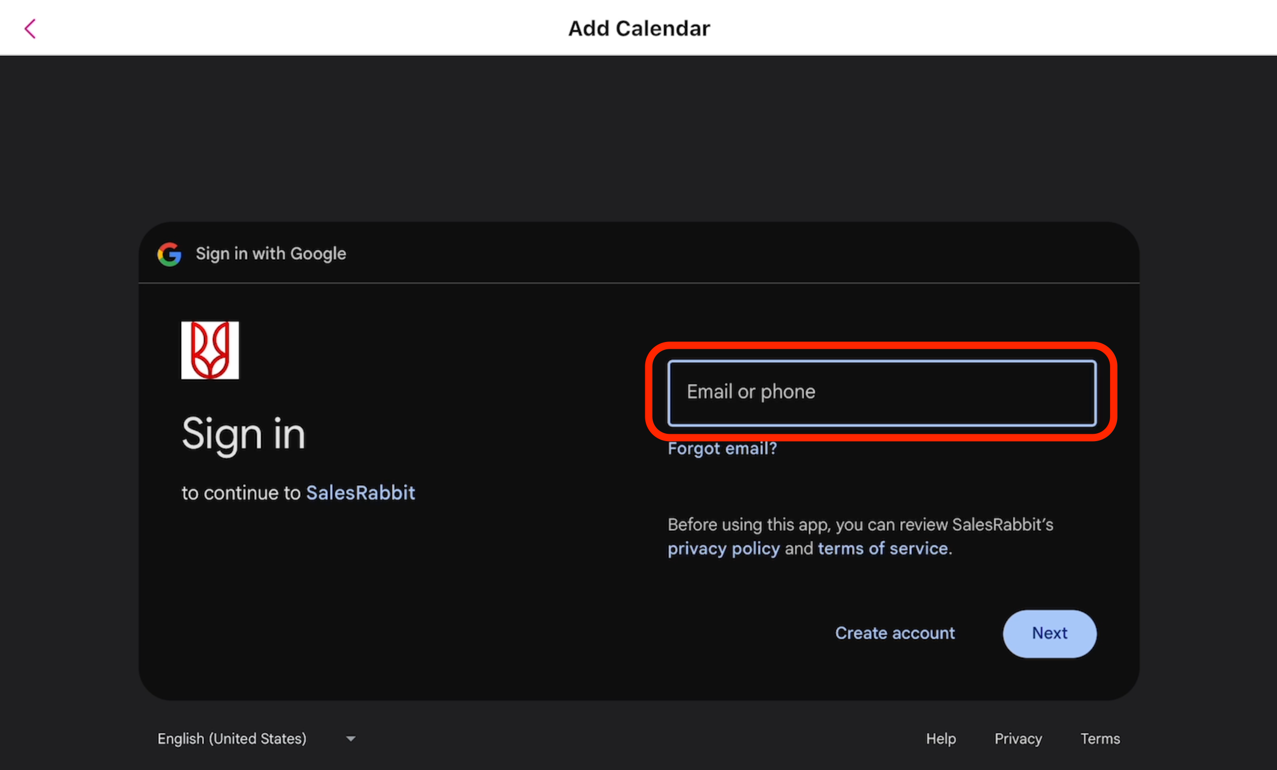Image resolution: width=1277 pixels, height=770 pixels.
Task: Open the Privacy footer link
Action: coord(1018,739)
